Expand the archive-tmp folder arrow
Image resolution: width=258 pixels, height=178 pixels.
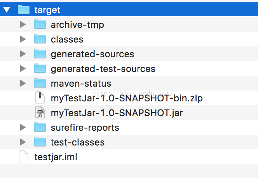tap(23, 24)
